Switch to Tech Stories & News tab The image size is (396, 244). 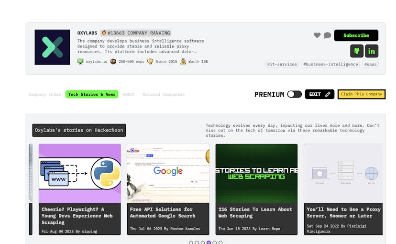92,94
